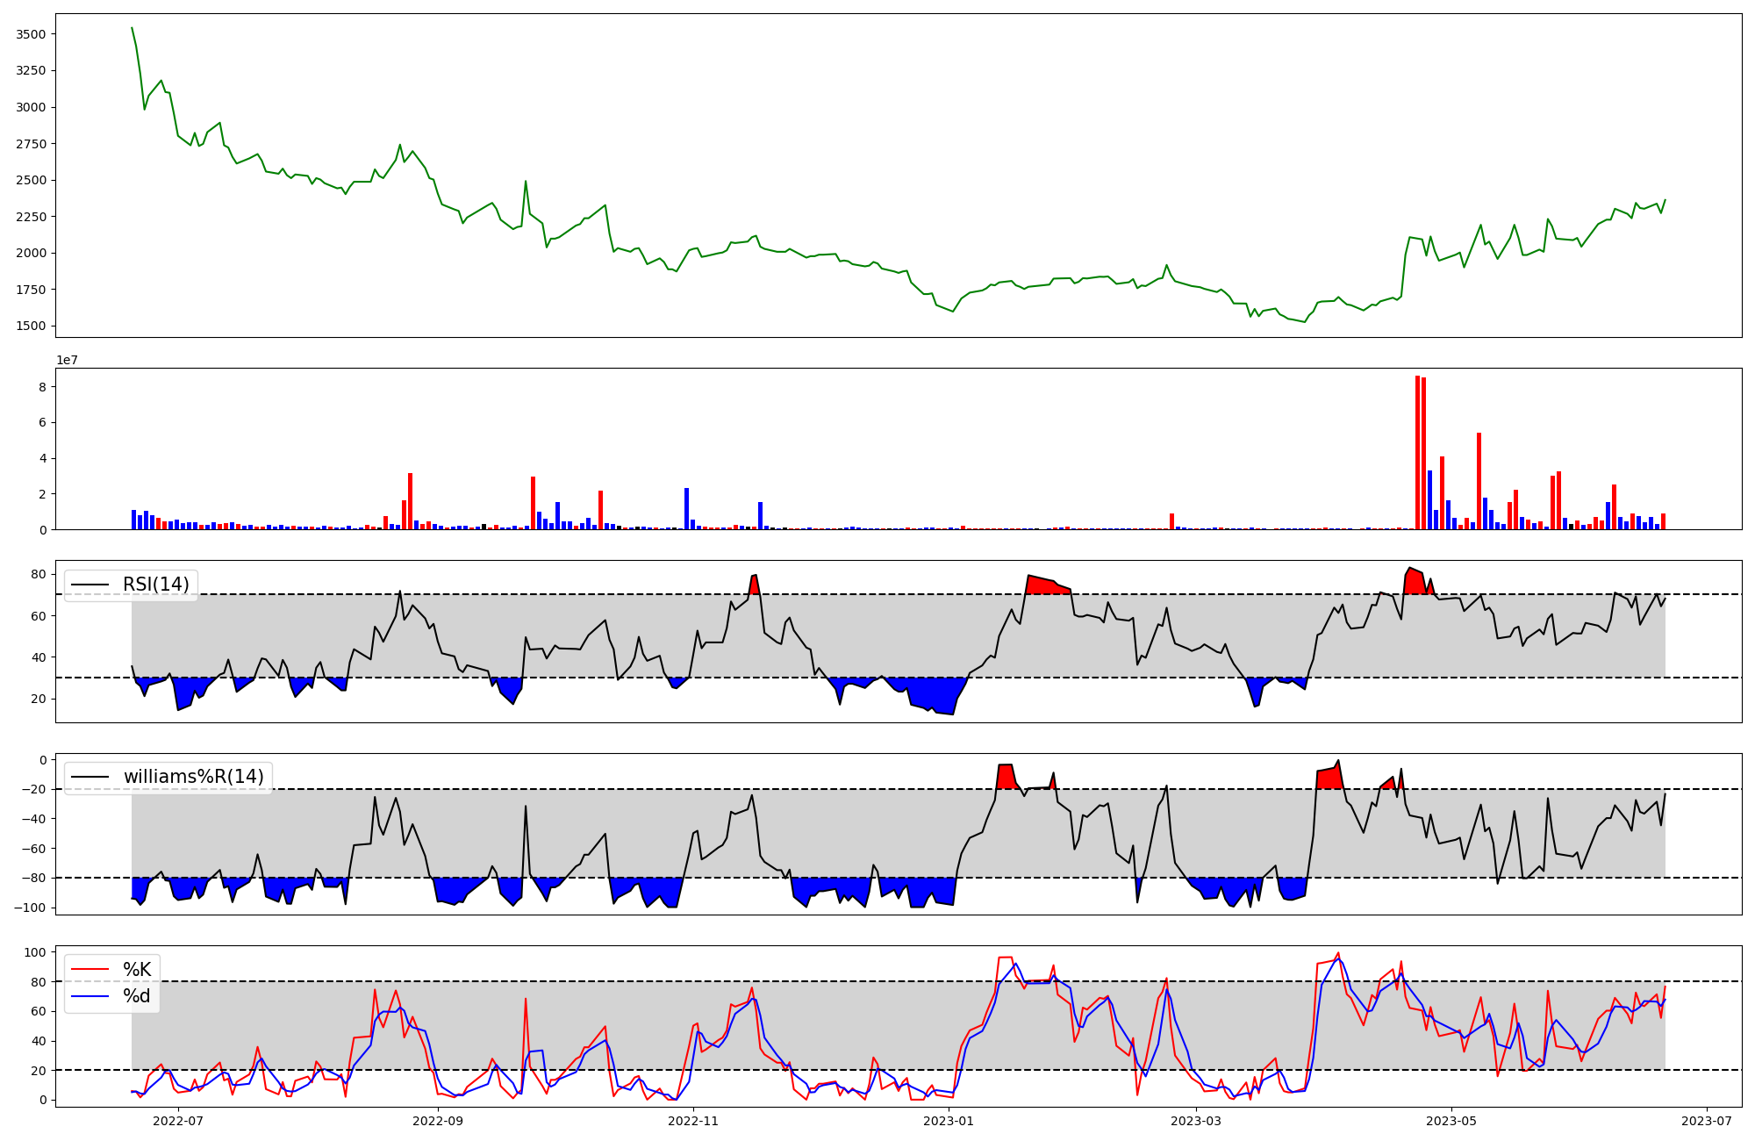Click the williams%R(14) legend label
The width and height of the screenshot is (1755, 1141).
coord(193,777)
